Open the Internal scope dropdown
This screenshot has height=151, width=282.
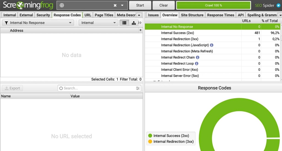pos(98,23)
